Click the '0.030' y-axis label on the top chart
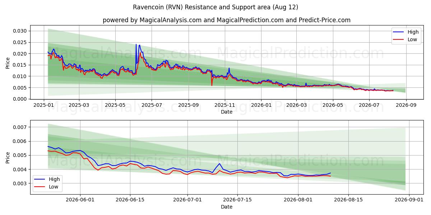Viewport: 431px width, 215px height. point(20,31)
